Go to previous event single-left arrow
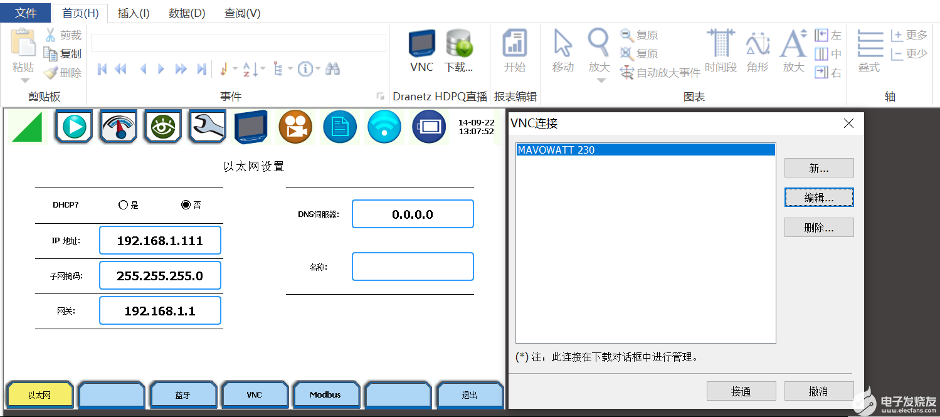This screenshot has height=417, width=940. (x=143, y=69)
